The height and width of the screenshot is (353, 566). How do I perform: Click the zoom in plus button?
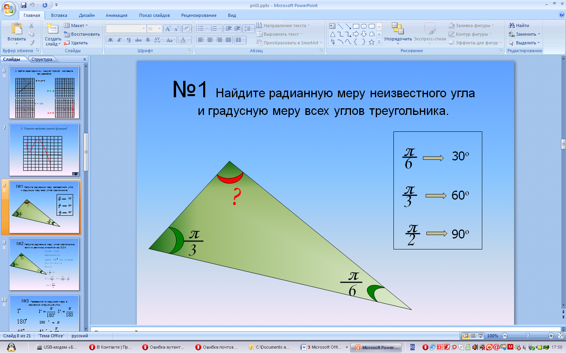[551, 336]
